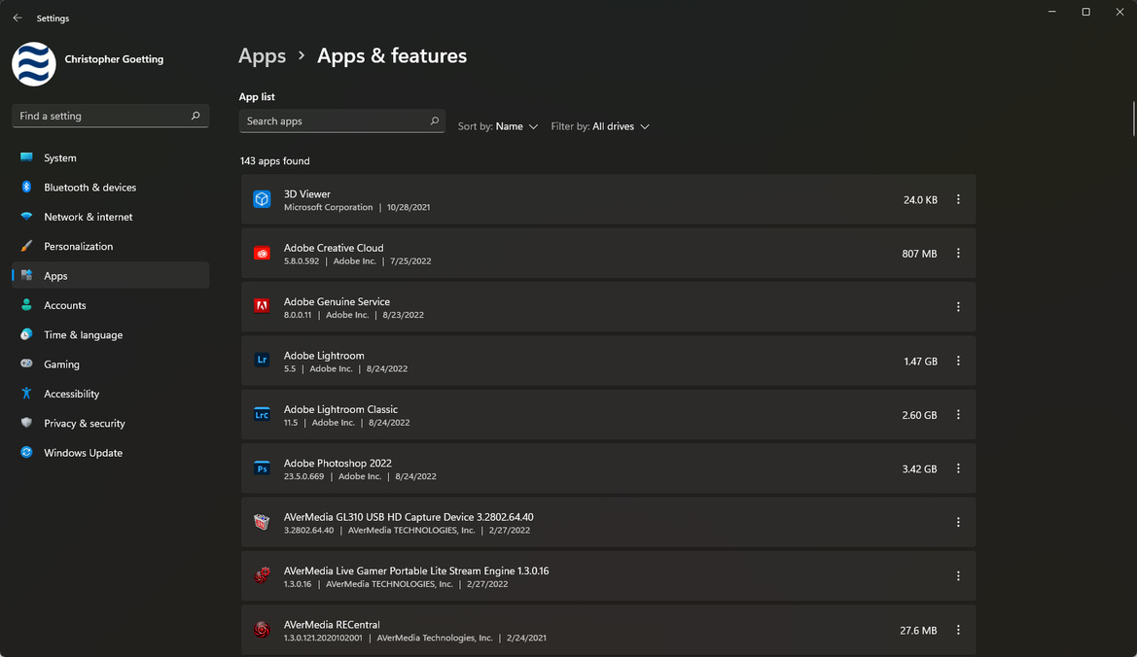Click the 24.0 KB size value
Viewport: 1137px width, 657px height.
point(920,200)
